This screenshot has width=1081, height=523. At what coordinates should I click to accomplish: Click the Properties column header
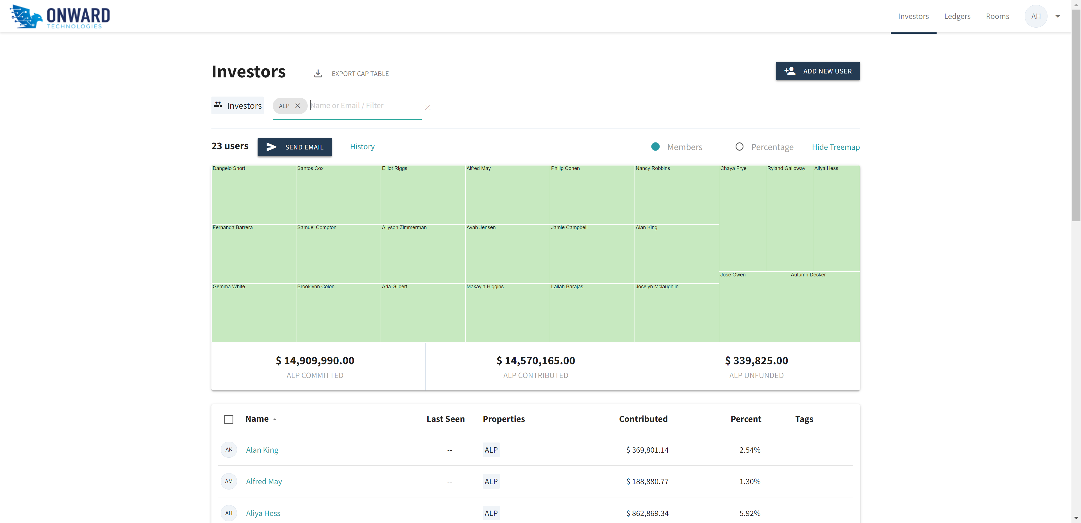(504, 419)
